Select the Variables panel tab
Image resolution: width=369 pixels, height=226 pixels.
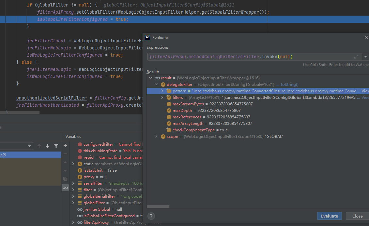click(x=73, y=137)
